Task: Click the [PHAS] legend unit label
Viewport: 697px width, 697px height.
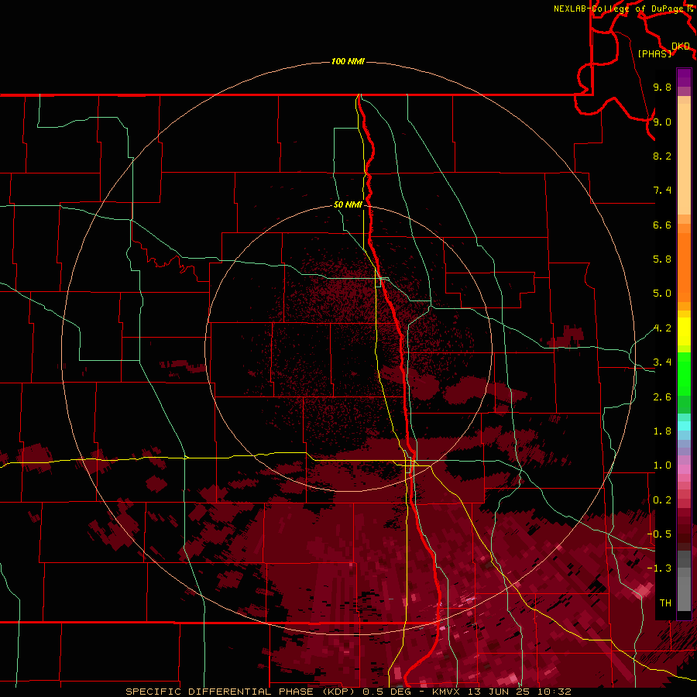Action: pos(654,53)
